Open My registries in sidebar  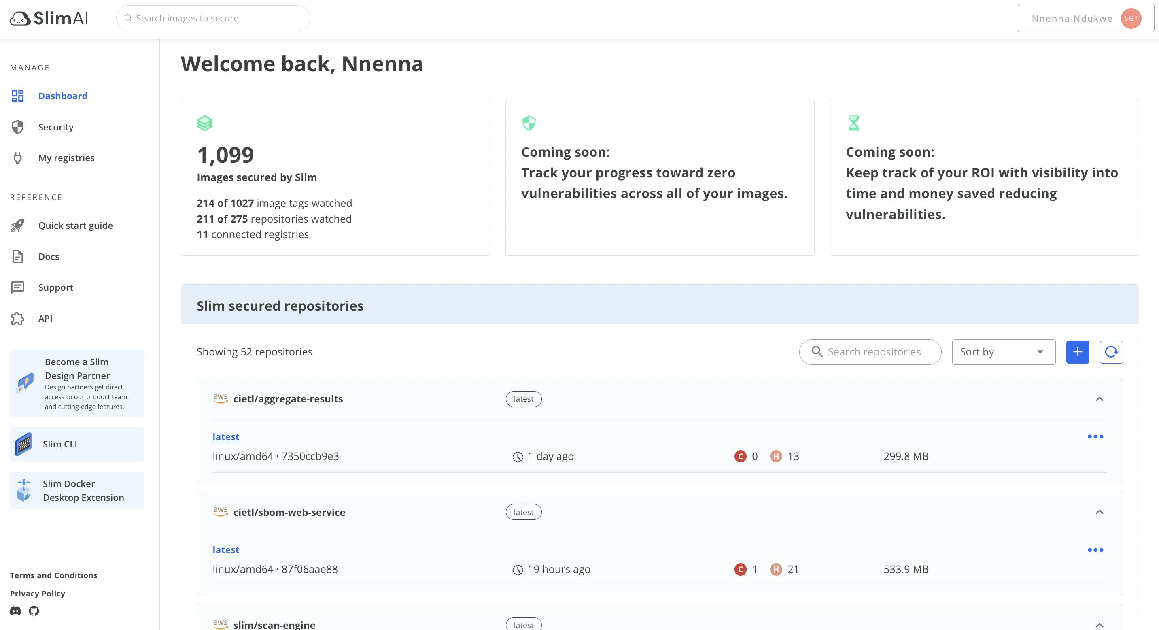pyautogui.click(x=66, y=158)
